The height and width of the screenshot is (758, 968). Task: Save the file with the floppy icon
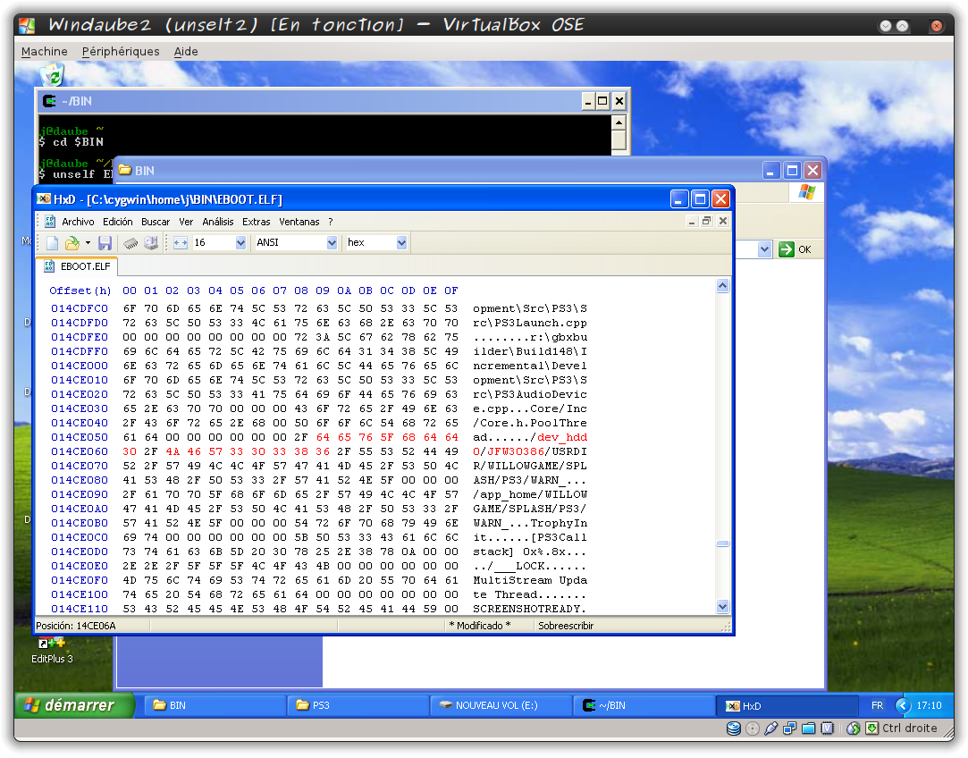click(x=105, y=243)
